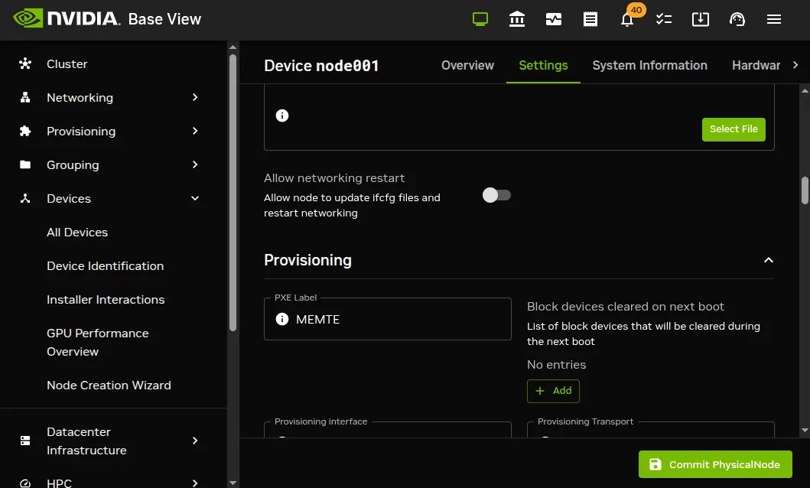Click the NVIDIA logo
The image size is (810, 488).
tap(66, 18)
